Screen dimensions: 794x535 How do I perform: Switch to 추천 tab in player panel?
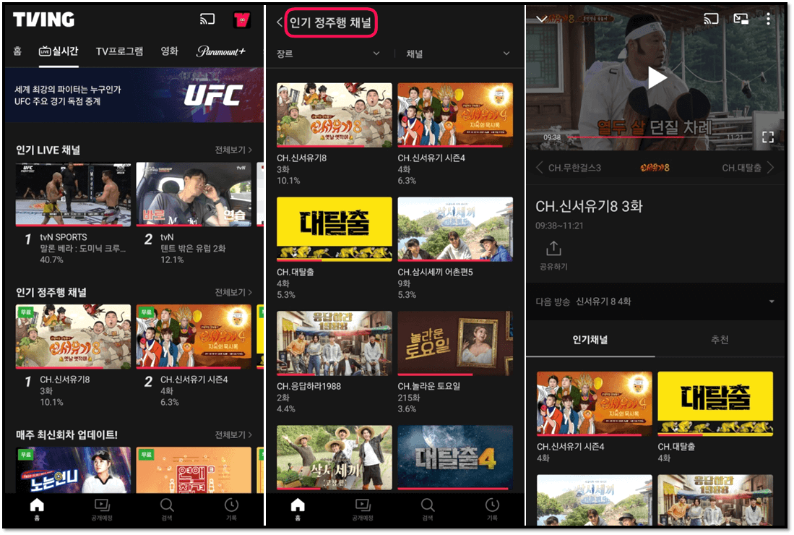pos(720,340)
